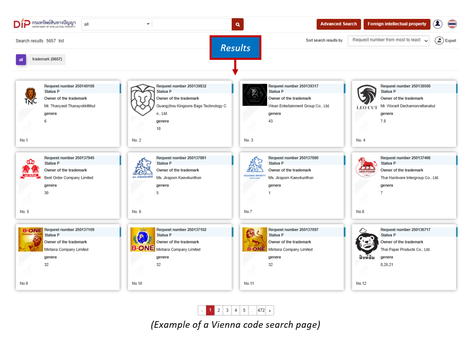
Task: Open the LEO CUT trademark logo
Action: [x=367, y=97]
